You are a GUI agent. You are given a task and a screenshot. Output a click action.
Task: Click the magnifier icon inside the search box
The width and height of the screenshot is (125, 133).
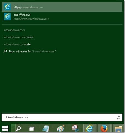tap(118, 118)
